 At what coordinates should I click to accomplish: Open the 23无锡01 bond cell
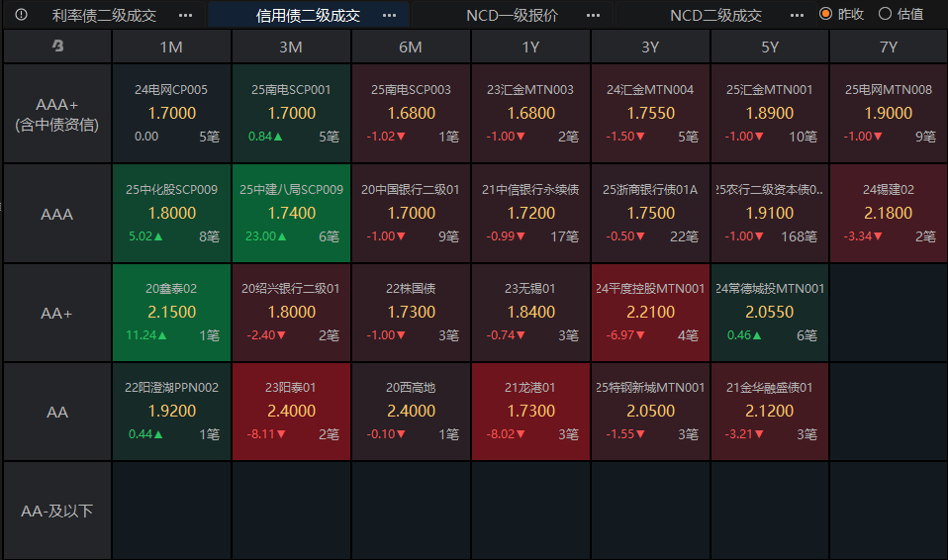[x=530, y=313]
